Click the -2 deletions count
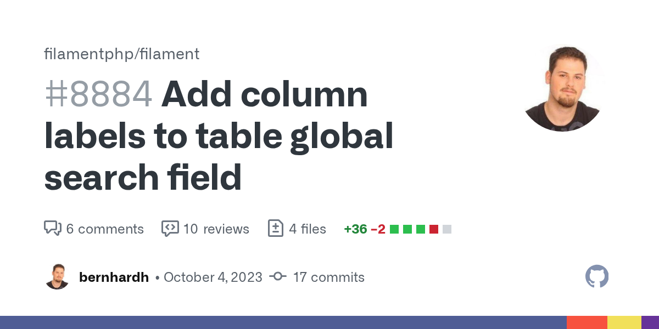659x329 pixels. (378, 229)
